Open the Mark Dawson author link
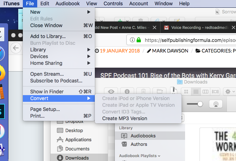236x161 pixels. tap(170, 51)
